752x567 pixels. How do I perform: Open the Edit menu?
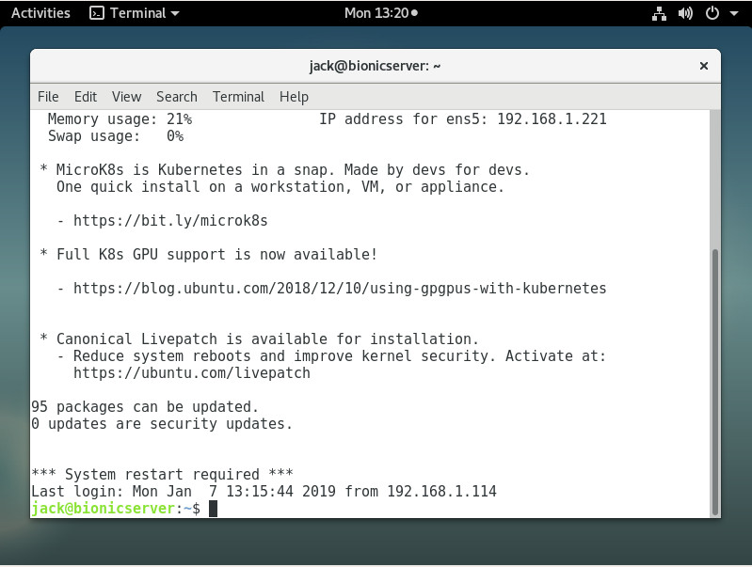point(86,97)
